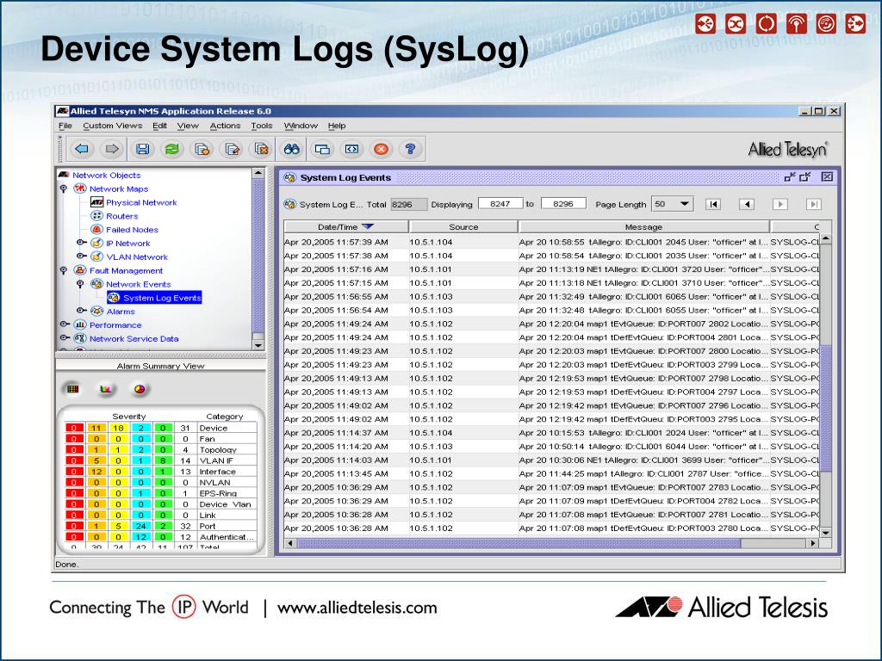Go to first page of log events
882x661 pixels.
[x=713, y=204]
